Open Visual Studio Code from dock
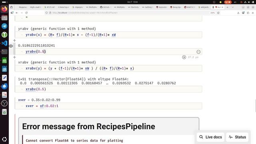Viewport: 256px width, 144px height. pos(4,43)
